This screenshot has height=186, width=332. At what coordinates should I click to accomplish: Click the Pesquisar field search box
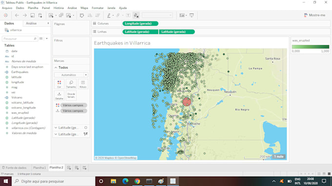(20, 38)
